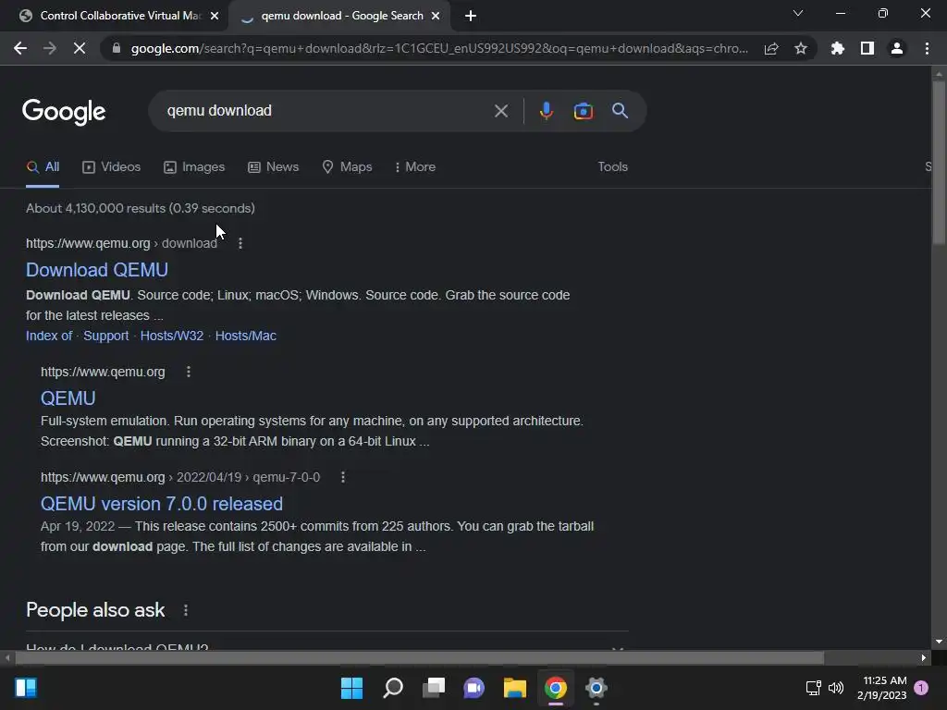The height and width of the screenshot is (710, 947).
Task: Select the qemu download Google Search tab
Action: [x=338, y=16]
